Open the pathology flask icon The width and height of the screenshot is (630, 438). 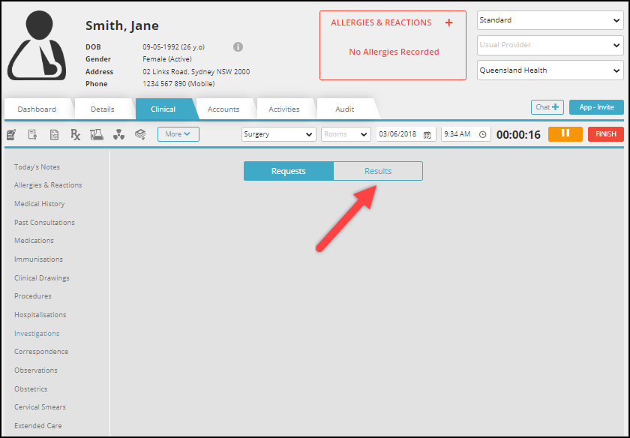tap(97, 134)
